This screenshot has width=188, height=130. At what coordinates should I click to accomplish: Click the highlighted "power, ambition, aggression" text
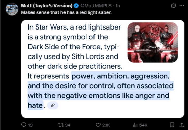point(120,76)
